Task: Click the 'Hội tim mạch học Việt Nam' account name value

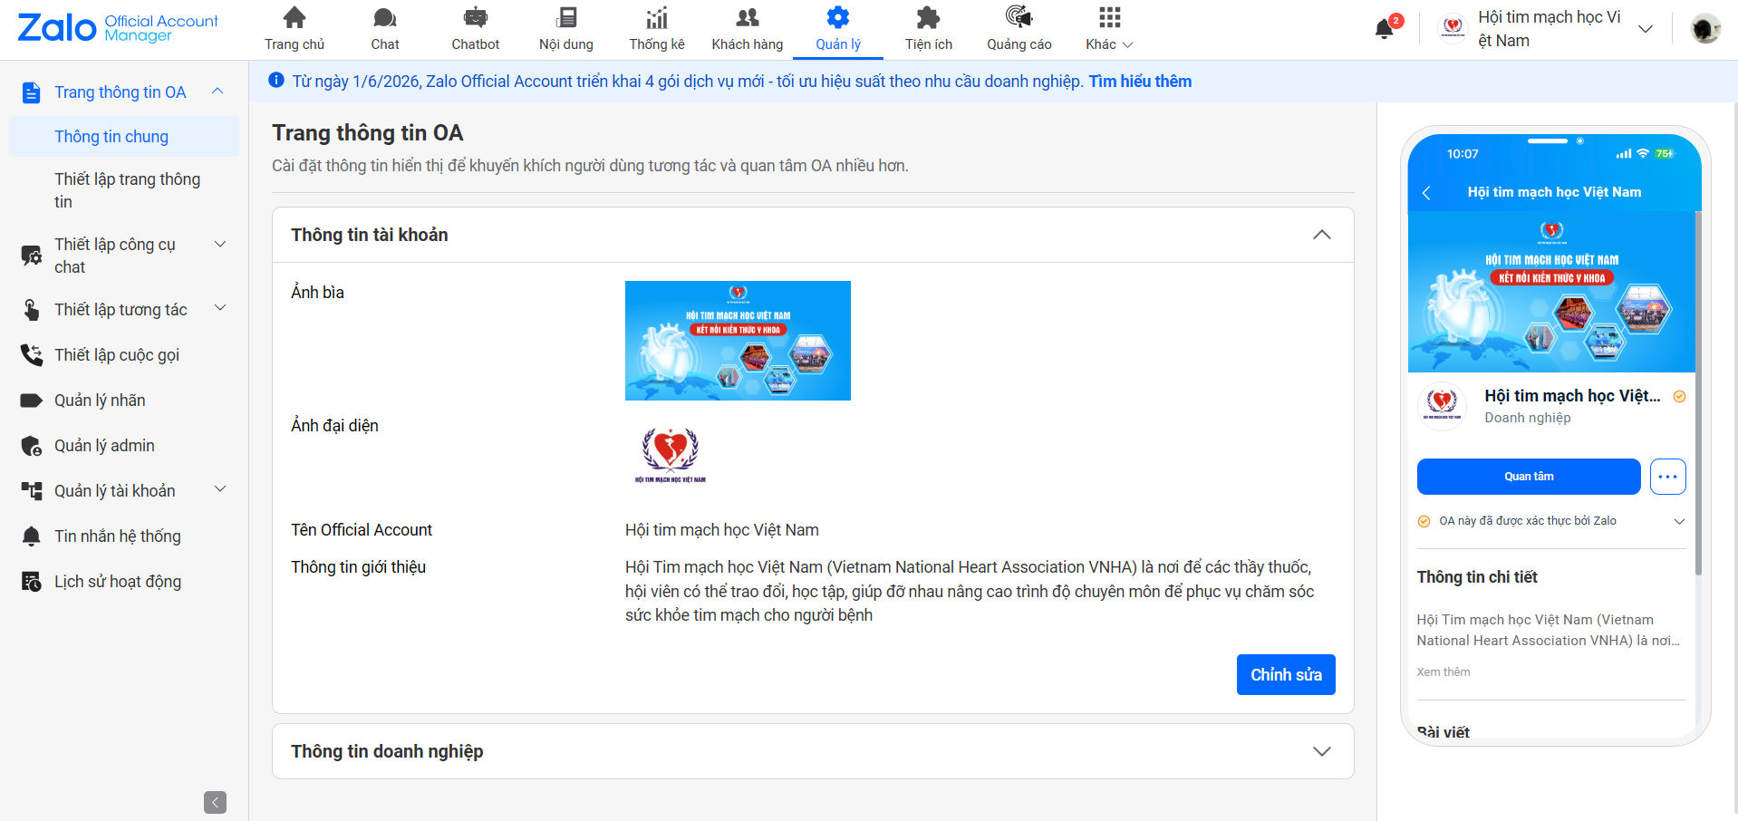Action: pyautogui.click(x=722, y=530)
